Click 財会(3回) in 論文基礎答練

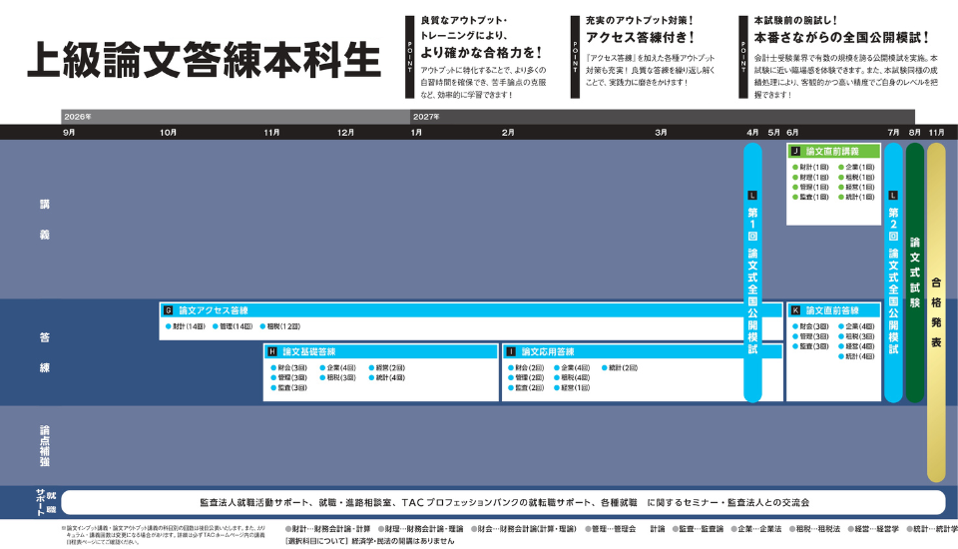[289, 368]
